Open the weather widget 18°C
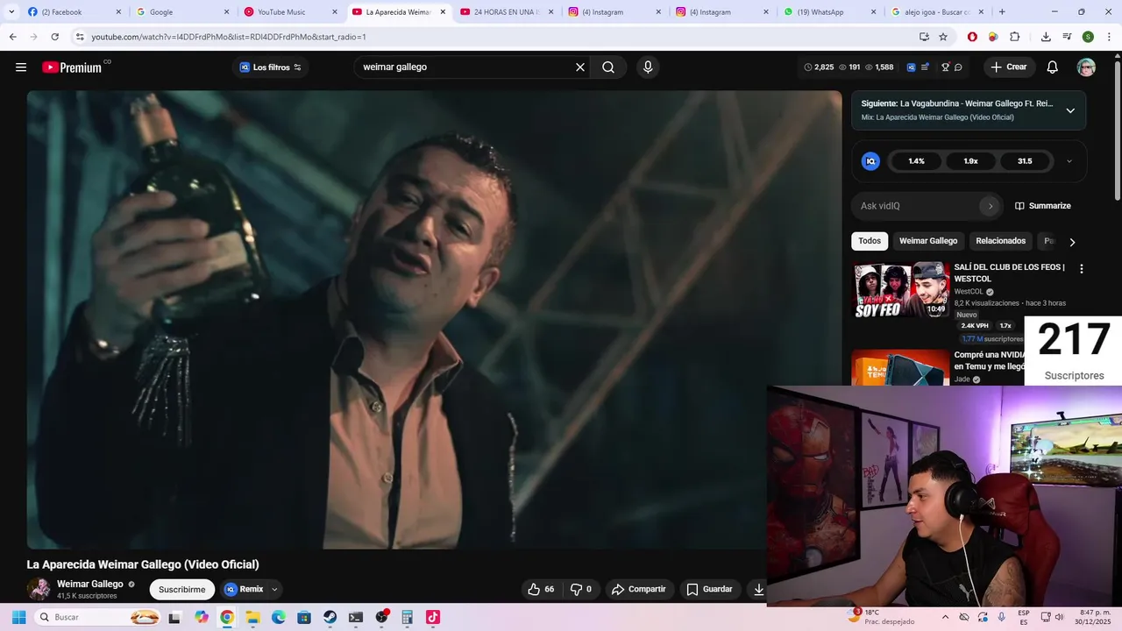Viewport: 1122px width, 631px height. pyautogui.click(x=881, y=617)
